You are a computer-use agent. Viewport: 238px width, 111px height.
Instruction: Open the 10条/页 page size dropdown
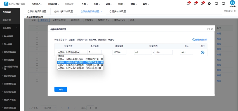click(x=48, y=108)
